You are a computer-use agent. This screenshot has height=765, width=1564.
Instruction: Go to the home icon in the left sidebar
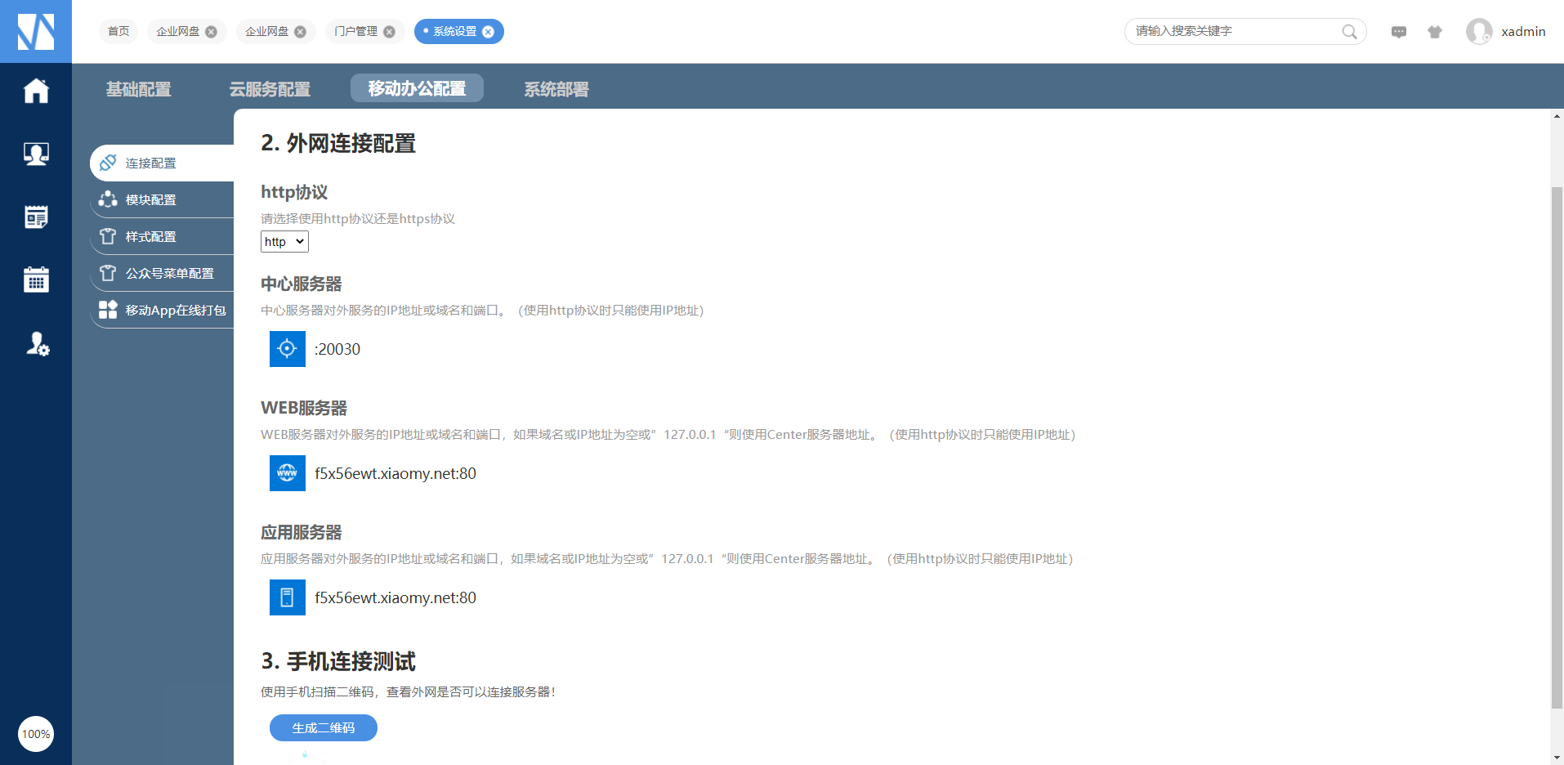pos(36,91)
